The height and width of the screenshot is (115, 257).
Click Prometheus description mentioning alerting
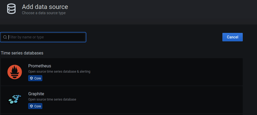click(x=59, y=72)
